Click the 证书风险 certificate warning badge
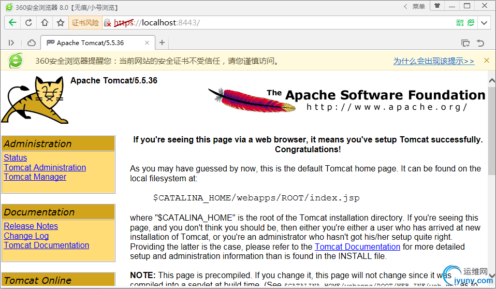Screen dimensions: 496x289 pos(85,23)
